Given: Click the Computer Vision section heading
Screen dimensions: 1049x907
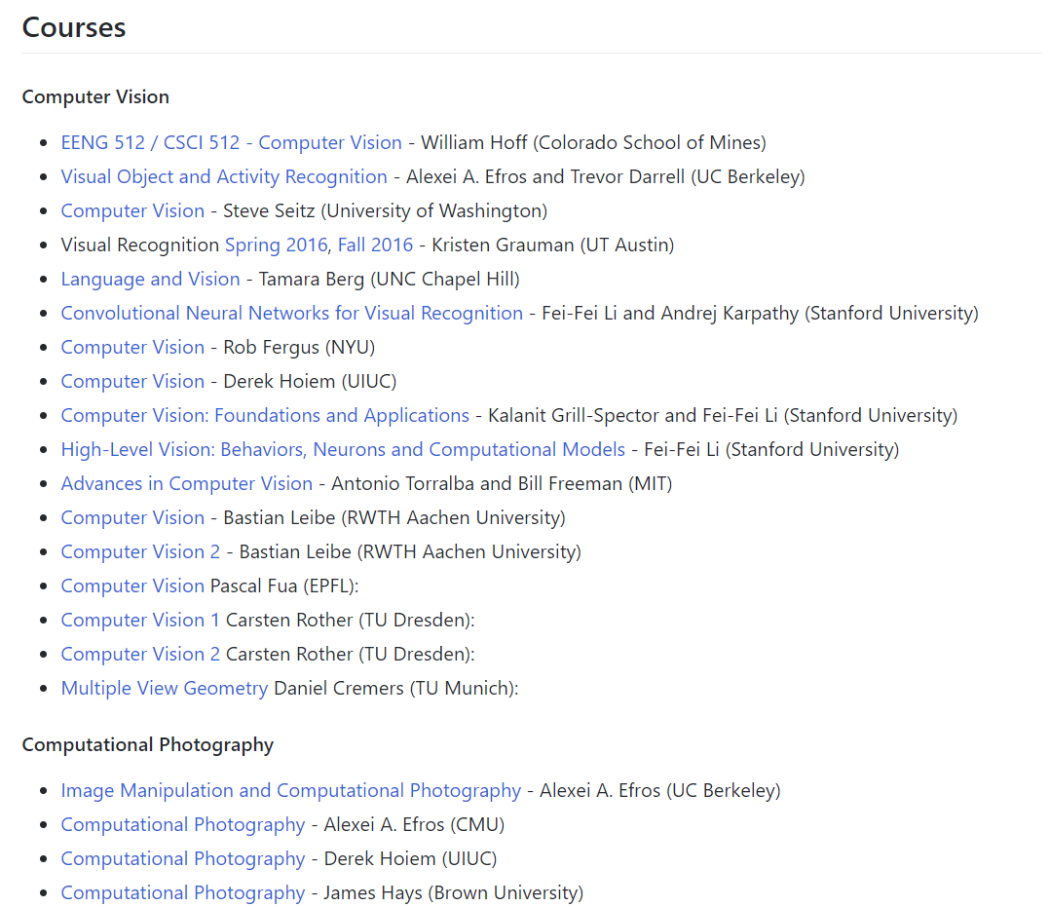Looking at the screenshot, I should coord(95,97).
